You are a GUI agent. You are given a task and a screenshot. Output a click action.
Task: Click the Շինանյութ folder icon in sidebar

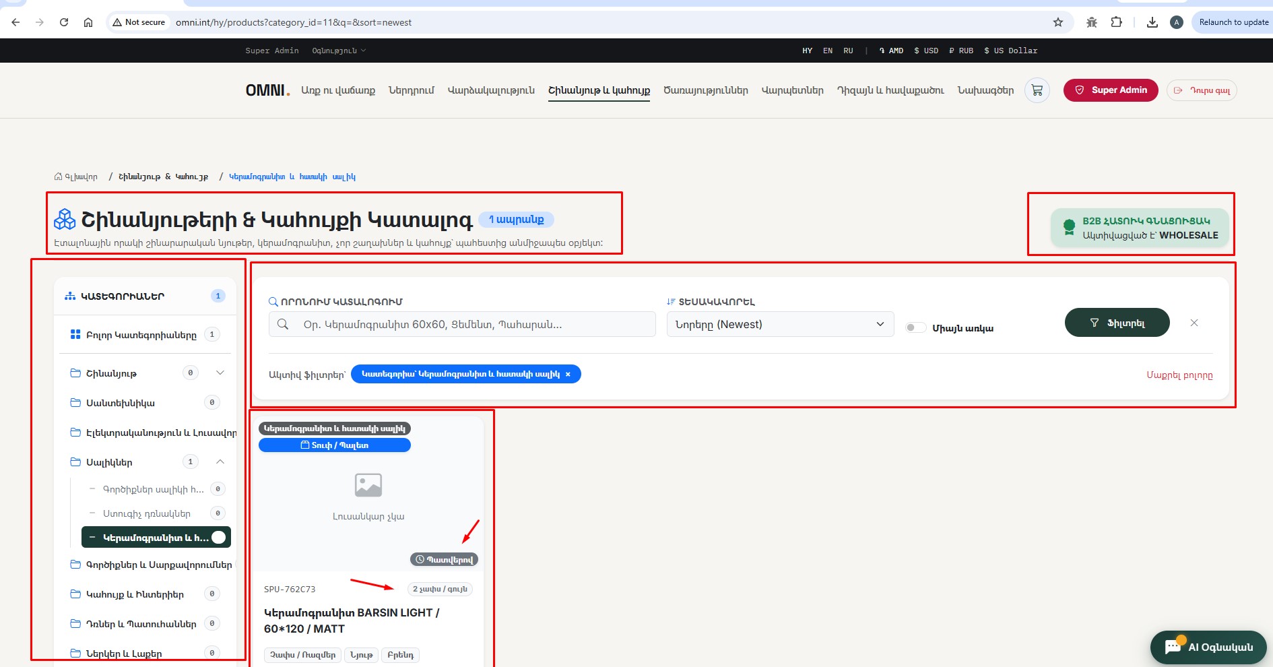click(75, 373)
